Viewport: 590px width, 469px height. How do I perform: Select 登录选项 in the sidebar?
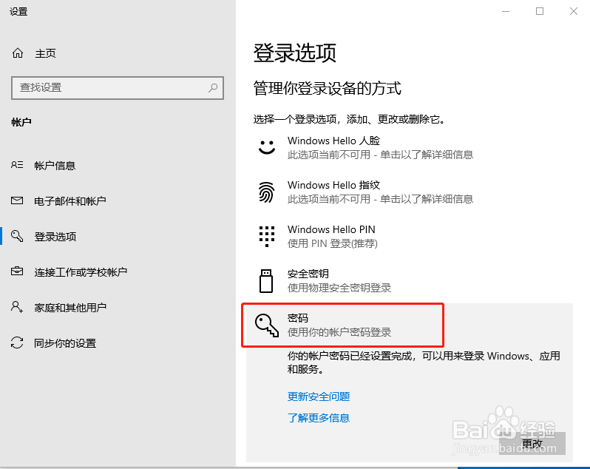[x=55, y=237]
